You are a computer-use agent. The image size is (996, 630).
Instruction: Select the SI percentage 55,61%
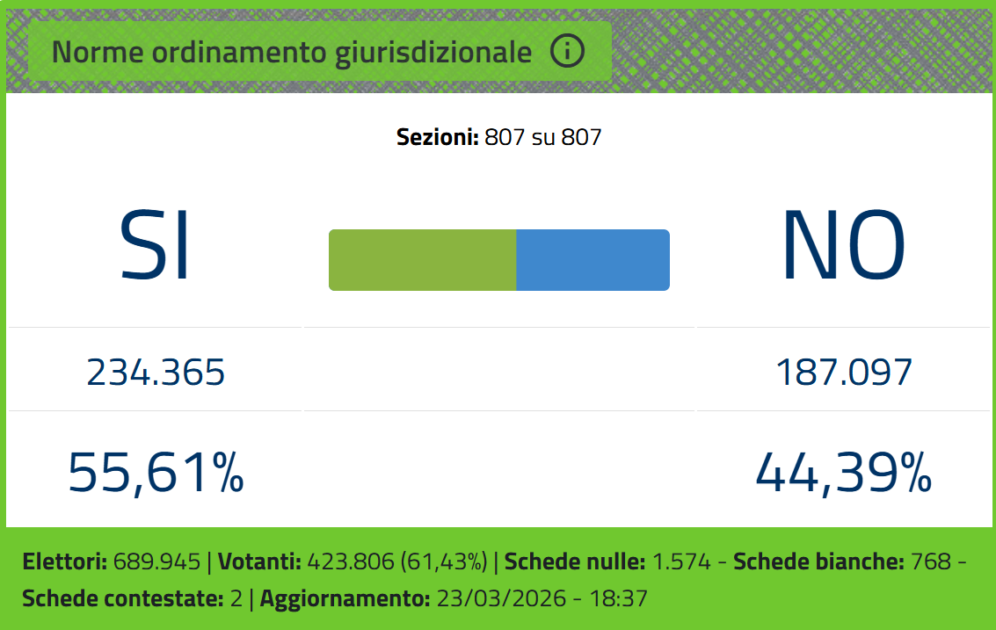pos(156,472)
